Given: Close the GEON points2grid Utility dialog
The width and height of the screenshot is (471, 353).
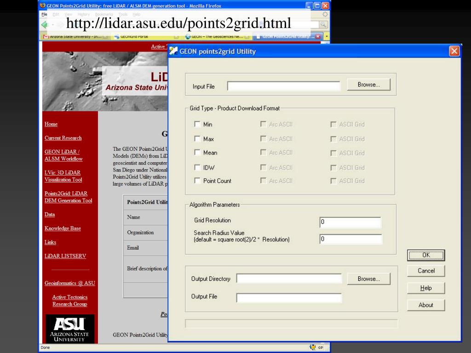Looking at the screenshot, I should 454,51.
